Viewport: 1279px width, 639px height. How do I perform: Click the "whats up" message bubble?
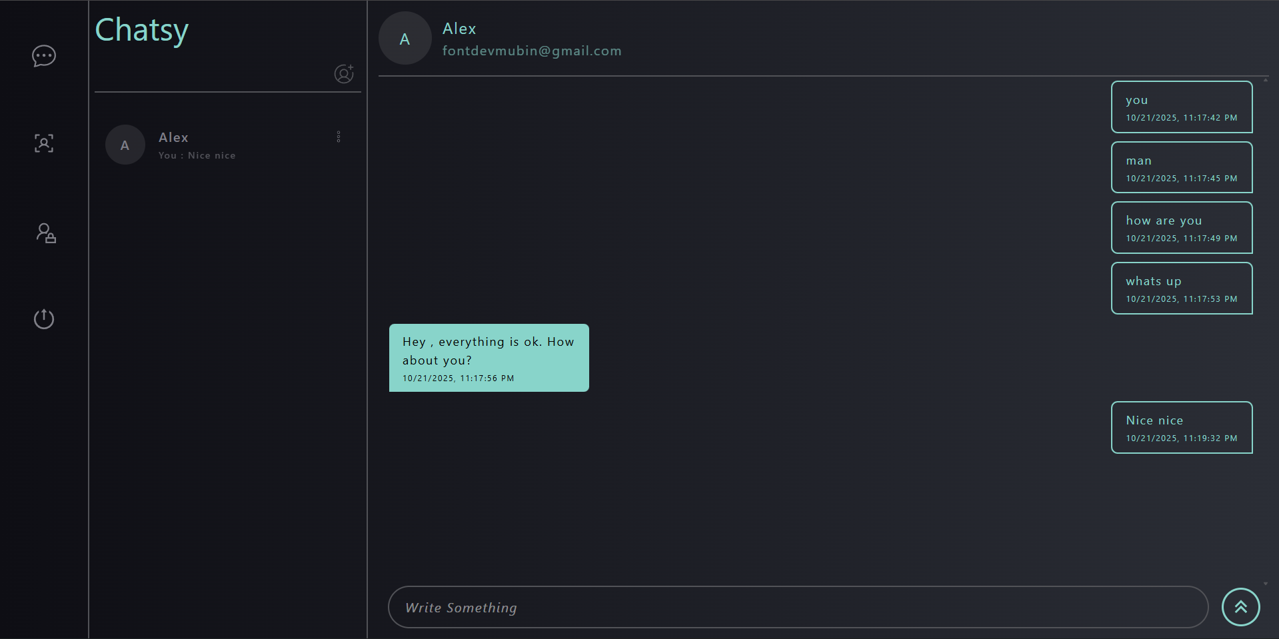pyautogui.click(x=1181, y=288)
